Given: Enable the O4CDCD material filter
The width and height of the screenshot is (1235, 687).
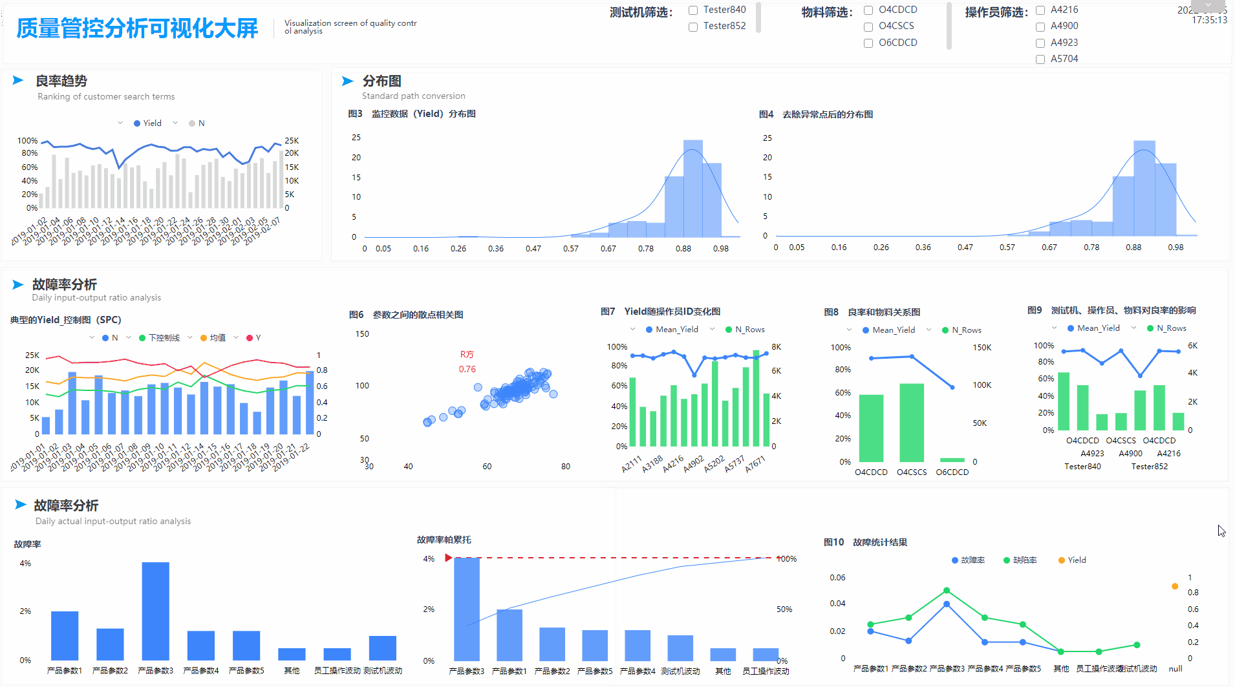Looking at the screenshot, I should [x=868, y=10].
